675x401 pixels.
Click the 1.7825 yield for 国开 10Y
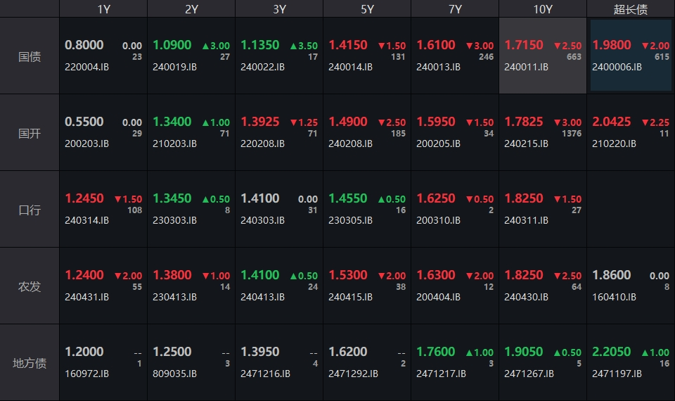(524, 122)
